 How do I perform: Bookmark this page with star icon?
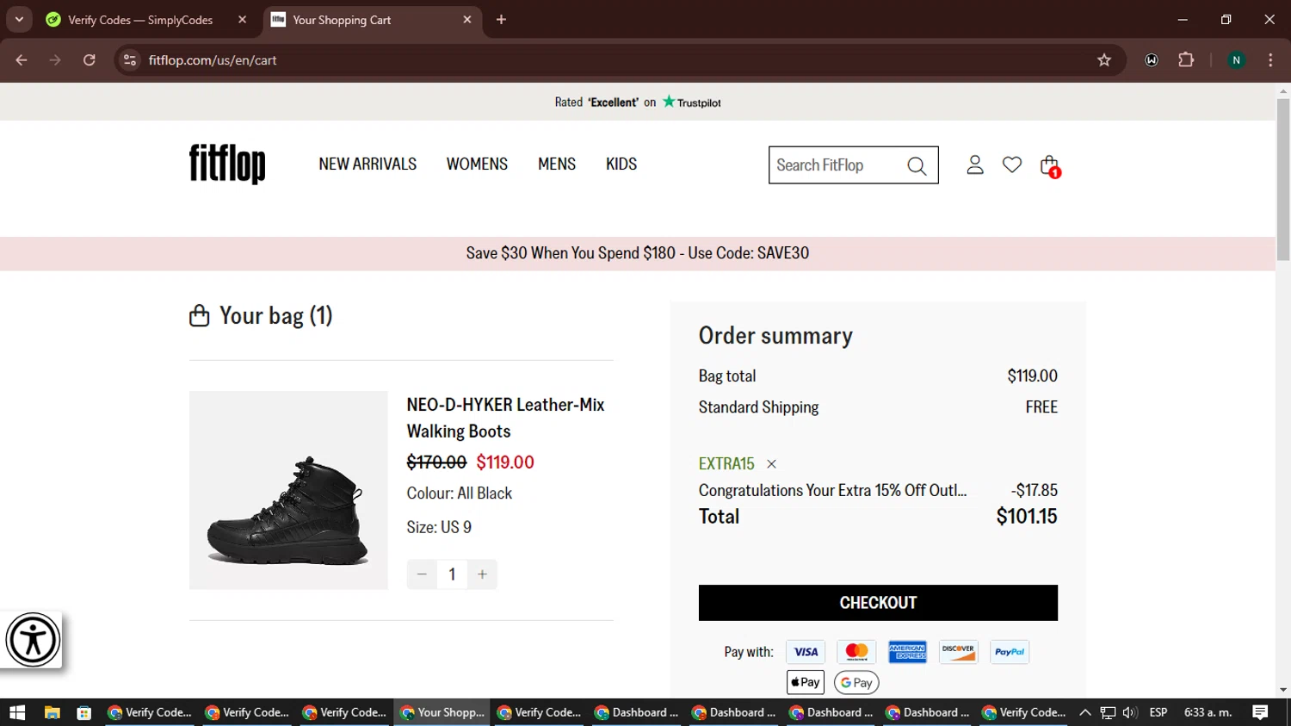click(1104, 60)
